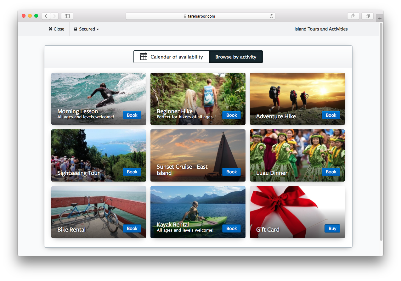401x281 pixels.
Task: Book the Sunset Cruise - East Island
Action: point(231,172)
